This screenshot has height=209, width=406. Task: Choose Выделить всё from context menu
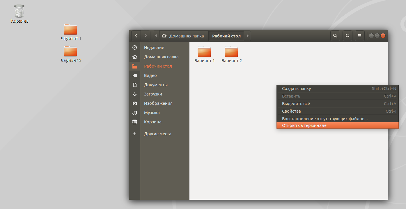pos(337,104)
